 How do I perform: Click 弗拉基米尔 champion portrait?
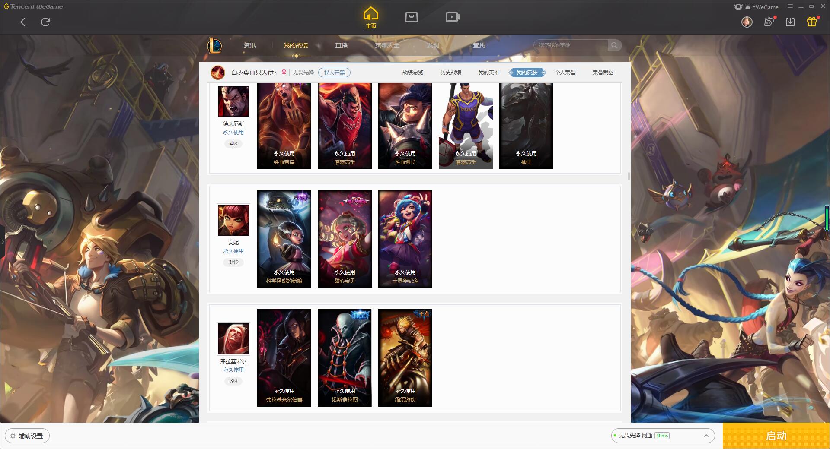coord(233,339)
